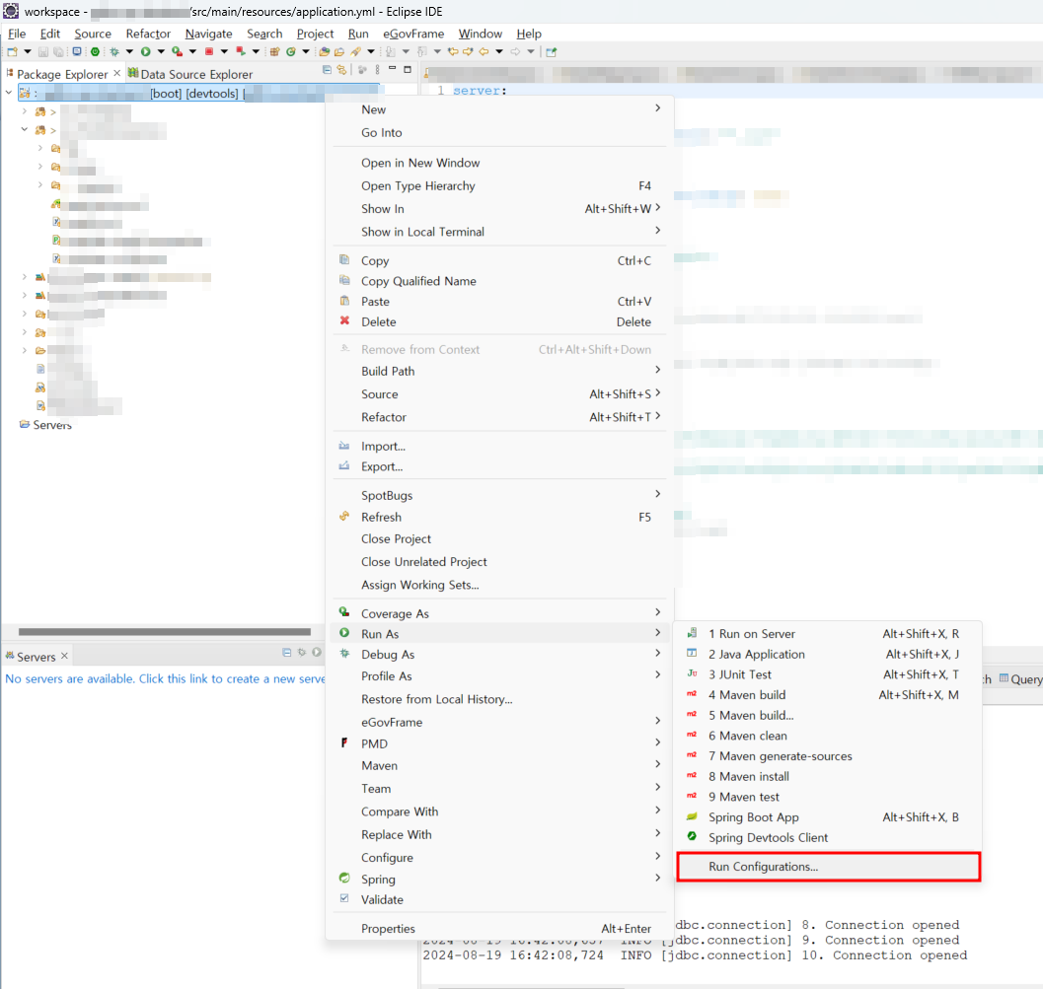Click Export... in the context menu
The height and width of the screenshot is (989, 1043).
tap(499, 466)
